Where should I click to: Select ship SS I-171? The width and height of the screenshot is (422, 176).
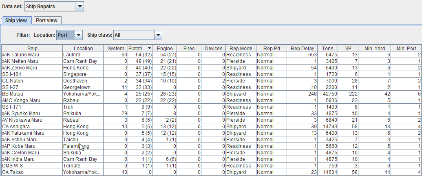pos(10,107)
